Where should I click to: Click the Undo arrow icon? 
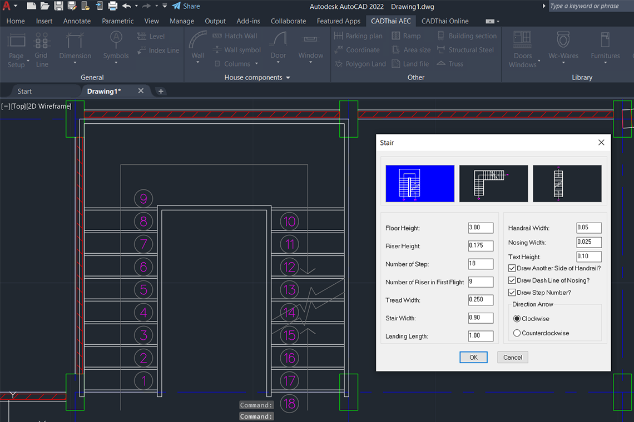[127, 6]
